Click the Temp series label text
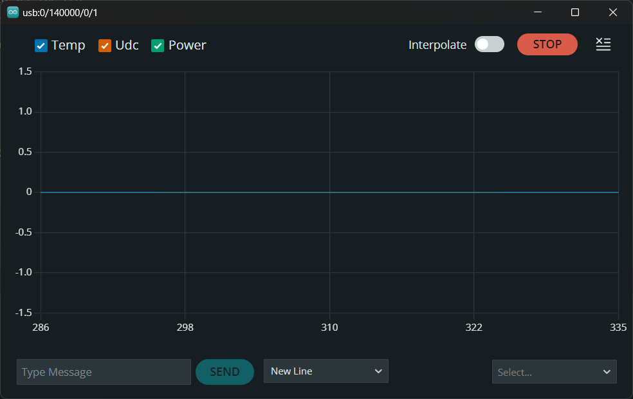The image size is (633, 399). tap(68, 46)
